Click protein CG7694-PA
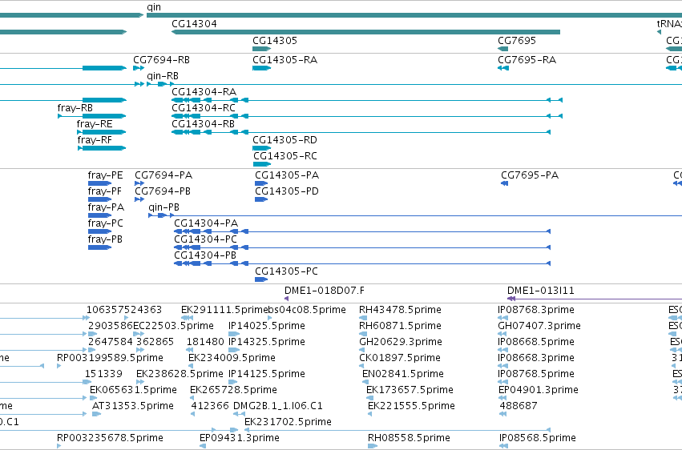This screenshot has width=682, height=450. pos(163,175)
